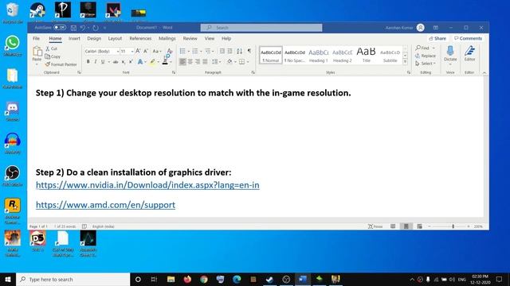510x286 pixels.
Task: Click the Word search box in title bar
Action: [x=261, y=28]
